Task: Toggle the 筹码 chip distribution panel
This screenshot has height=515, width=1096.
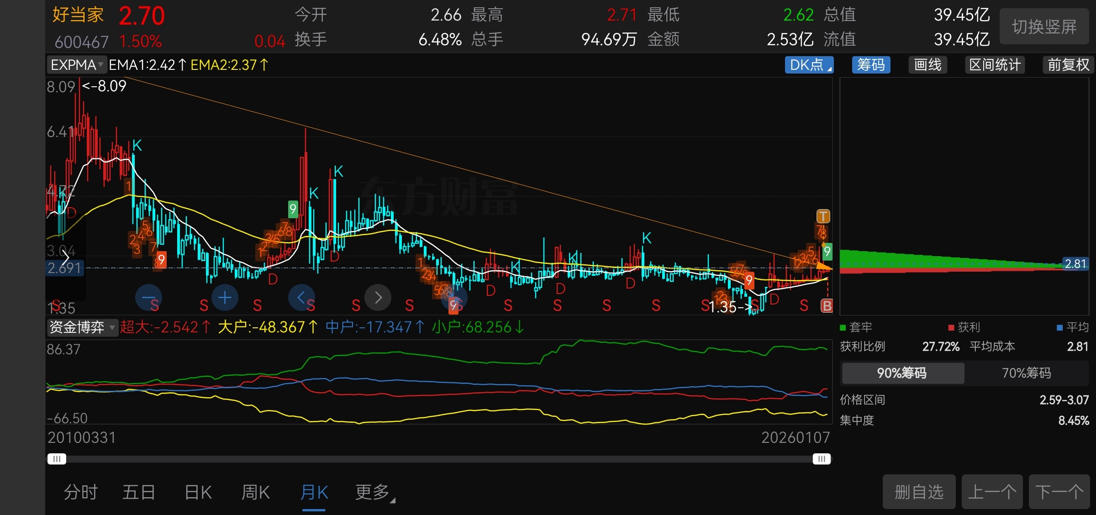Action: tap(870, 65)
